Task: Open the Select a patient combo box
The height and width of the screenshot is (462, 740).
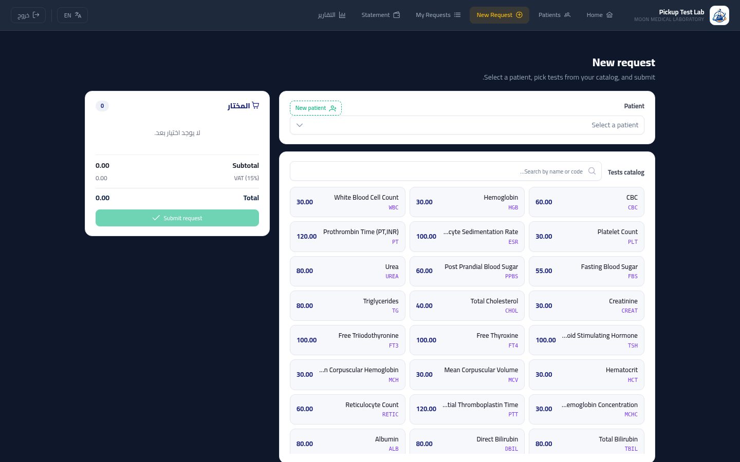Action: [x=467, y=125]
